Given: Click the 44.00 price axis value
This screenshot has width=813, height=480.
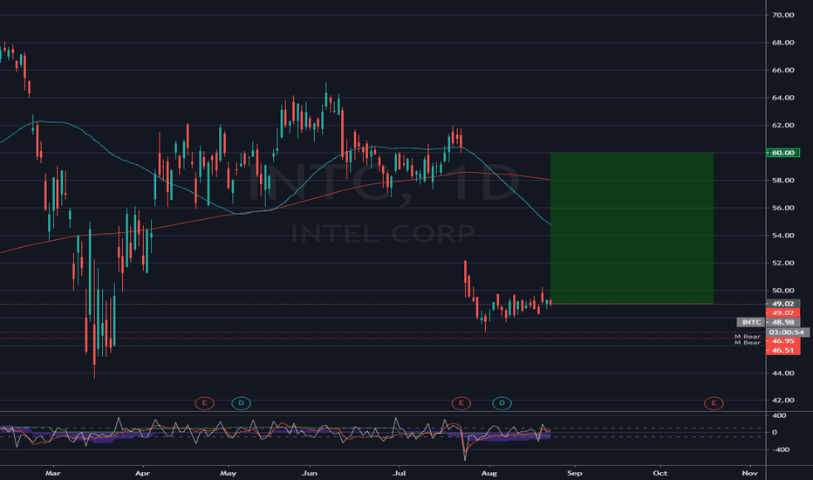Looking at the screenshot, I should 783,374.
